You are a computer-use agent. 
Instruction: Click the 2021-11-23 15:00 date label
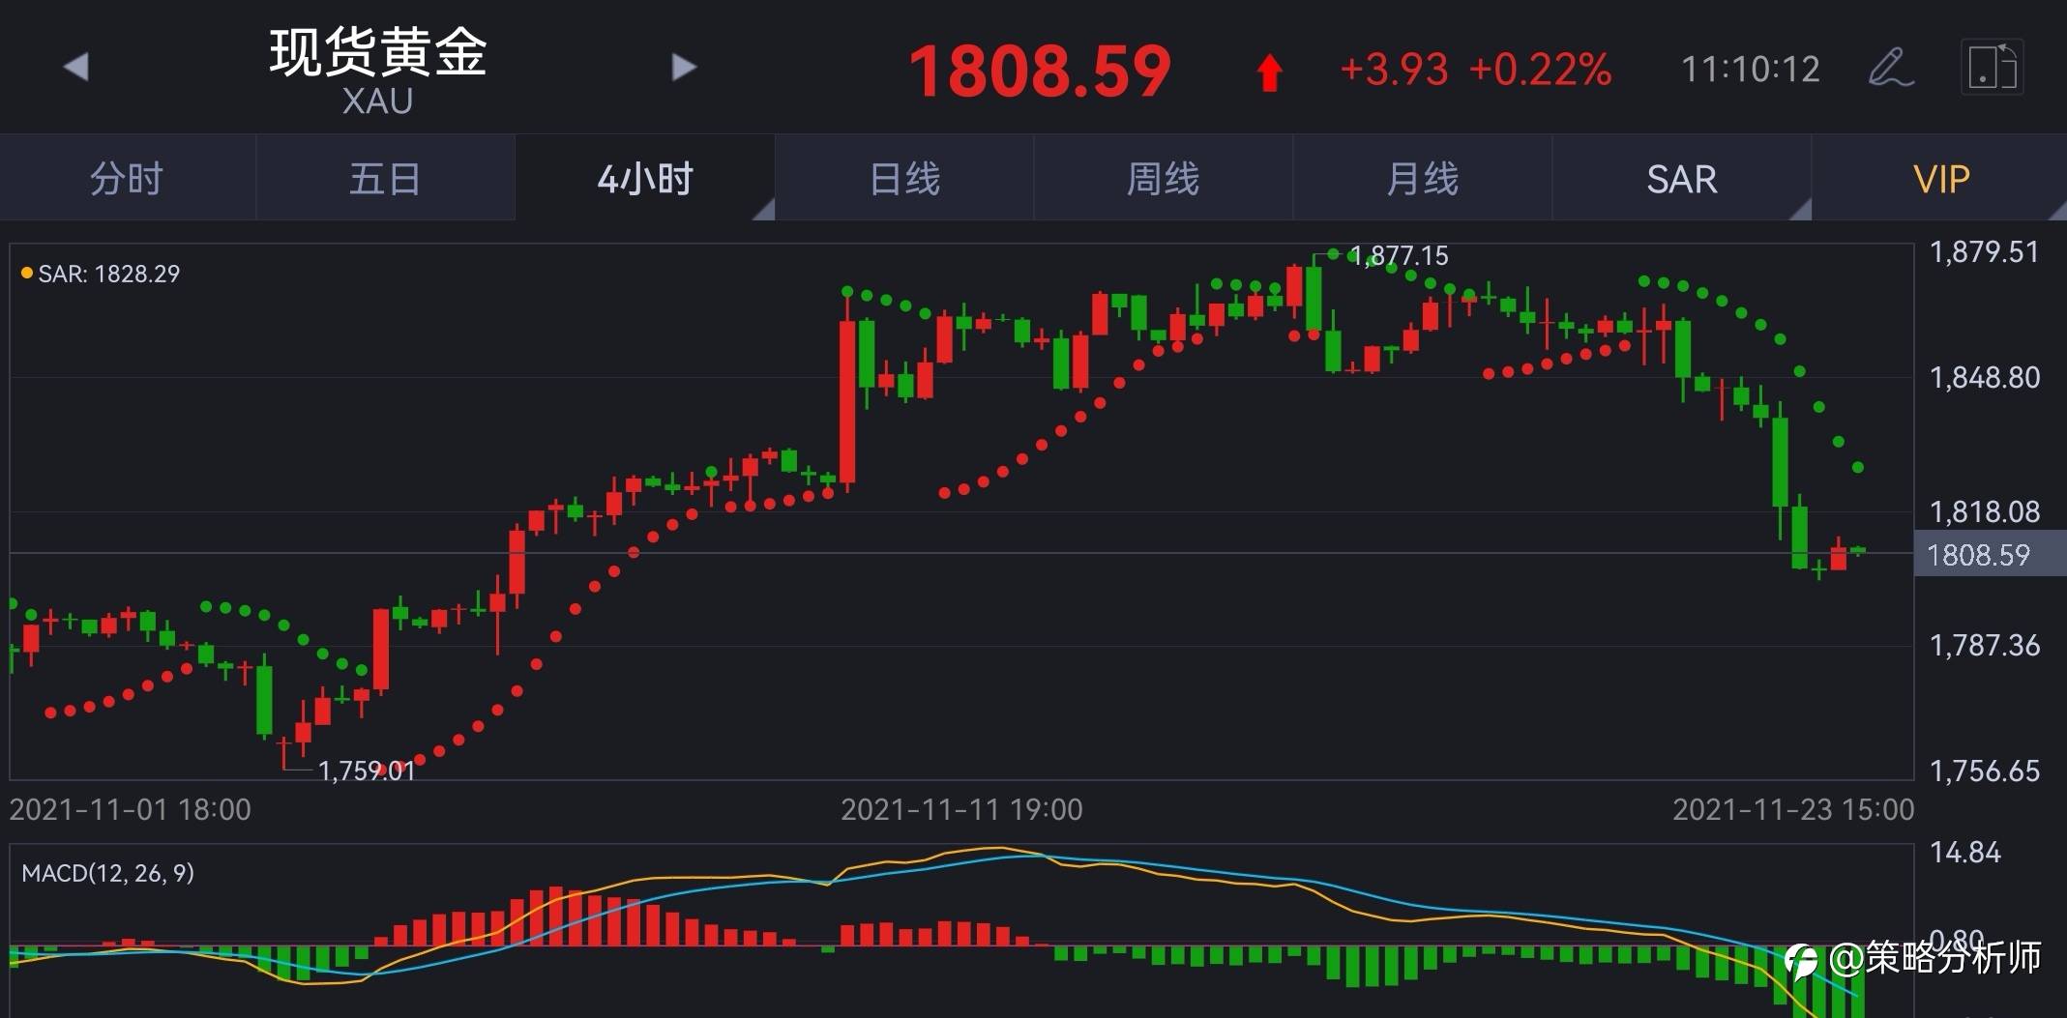pyautogui.click(x=1794, y=810)
